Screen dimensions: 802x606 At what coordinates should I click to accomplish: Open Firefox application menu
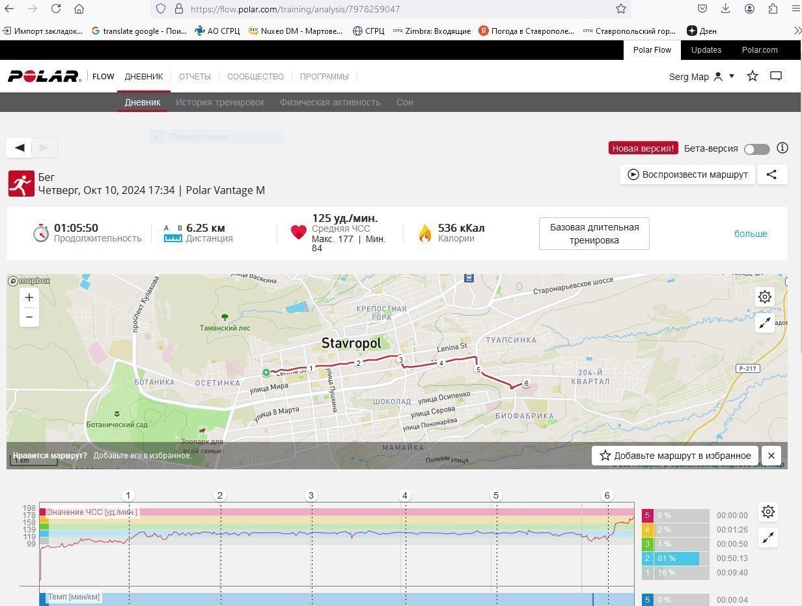795,8
